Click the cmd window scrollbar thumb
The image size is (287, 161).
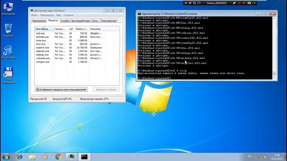[x=274, y=73]
